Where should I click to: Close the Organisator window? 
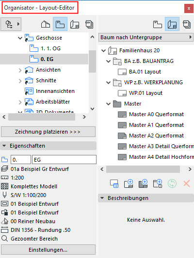[x=189, y=8]
